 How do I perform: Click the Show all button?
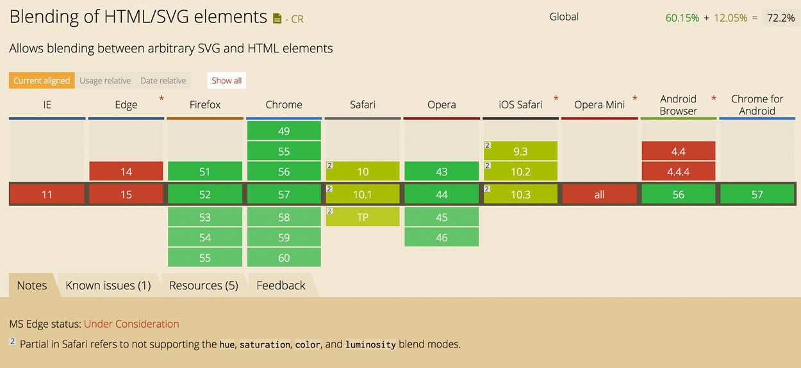coord(227,81)
